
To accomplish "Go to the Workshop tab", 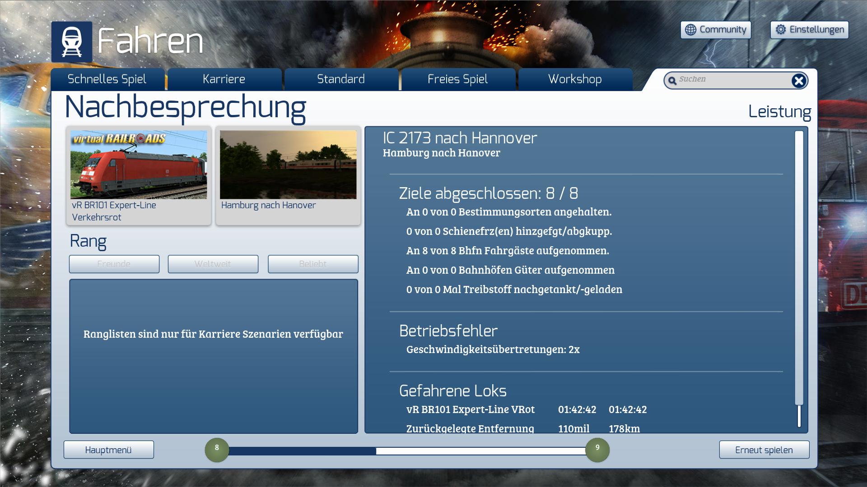I will click(x=575, y=79).
